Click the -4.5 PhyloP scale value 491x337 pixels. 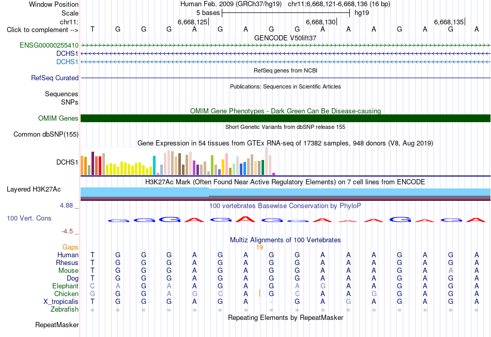pyautogui.click(x=67, y=231)
